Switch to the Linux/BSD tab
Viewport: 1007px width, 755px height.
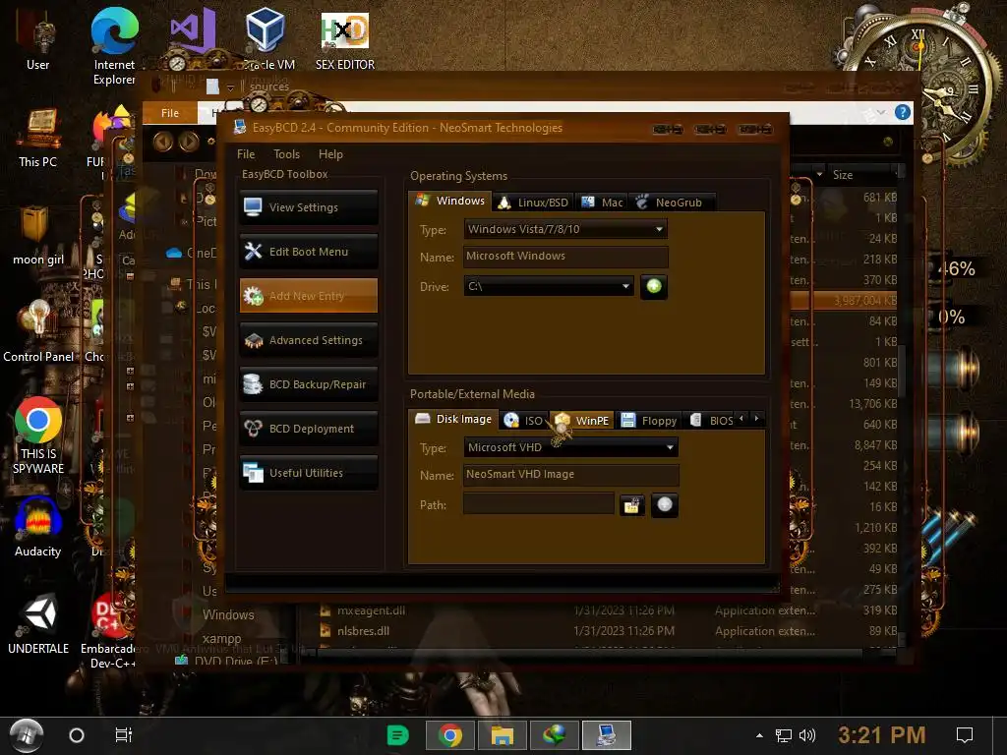(534, 203)
